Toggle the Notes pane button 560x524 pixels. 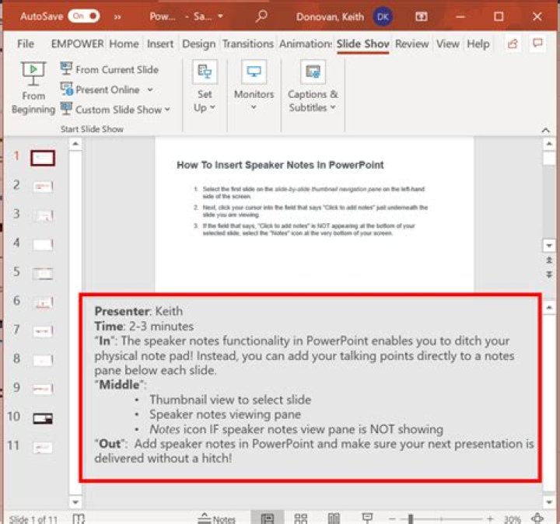click(216, 519)
